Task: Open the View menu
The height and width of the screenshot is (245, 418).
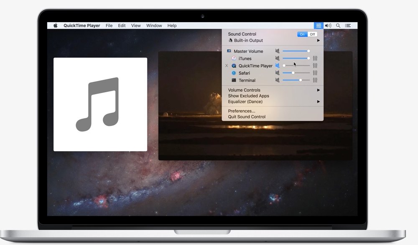Action: [136, 25]
